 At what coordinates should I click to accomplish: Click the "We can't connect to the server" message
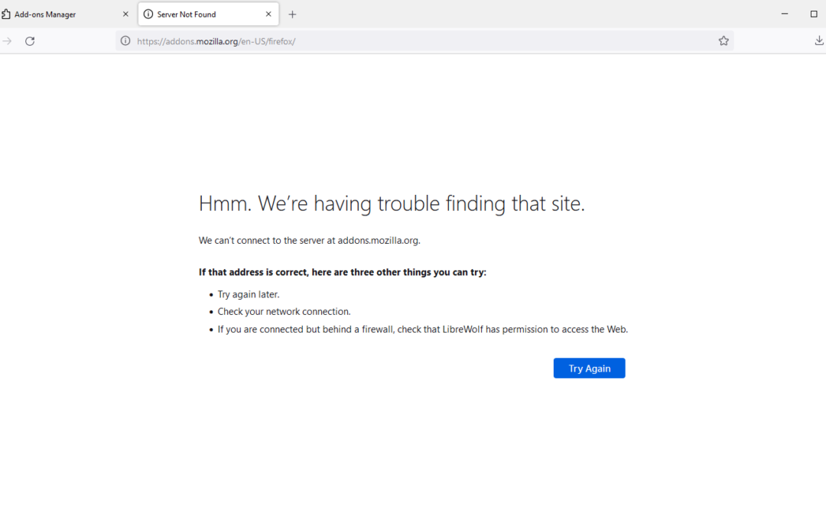pos(309,240)
